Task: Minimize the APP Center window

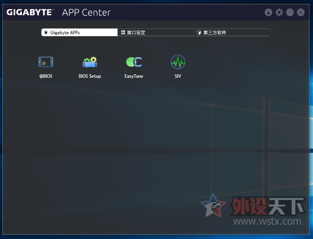Action: pyautogui.click(x=290, y=12)
